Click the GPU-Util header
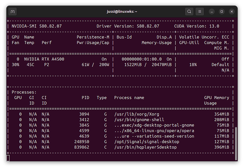The width and height of the screenshot is (244, 168). (189, 43)
